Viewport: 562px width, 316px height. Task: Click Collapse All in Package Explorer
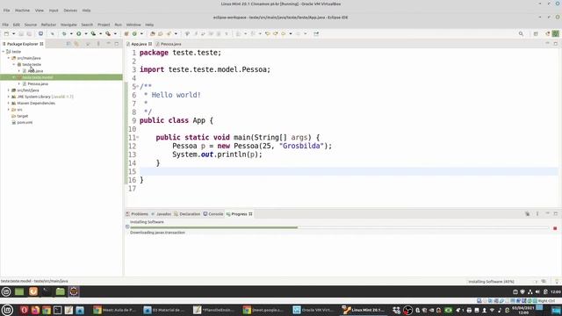68,44
